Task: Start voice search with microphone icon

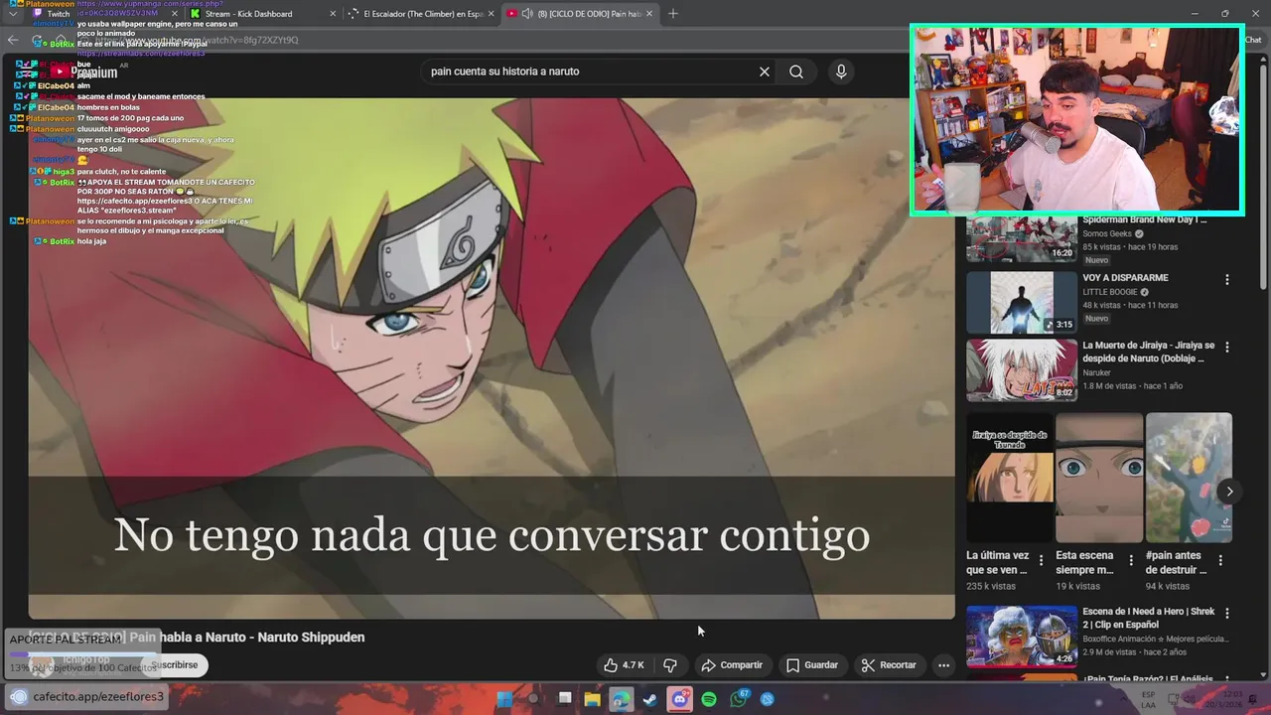Action: tap(841, 71)
